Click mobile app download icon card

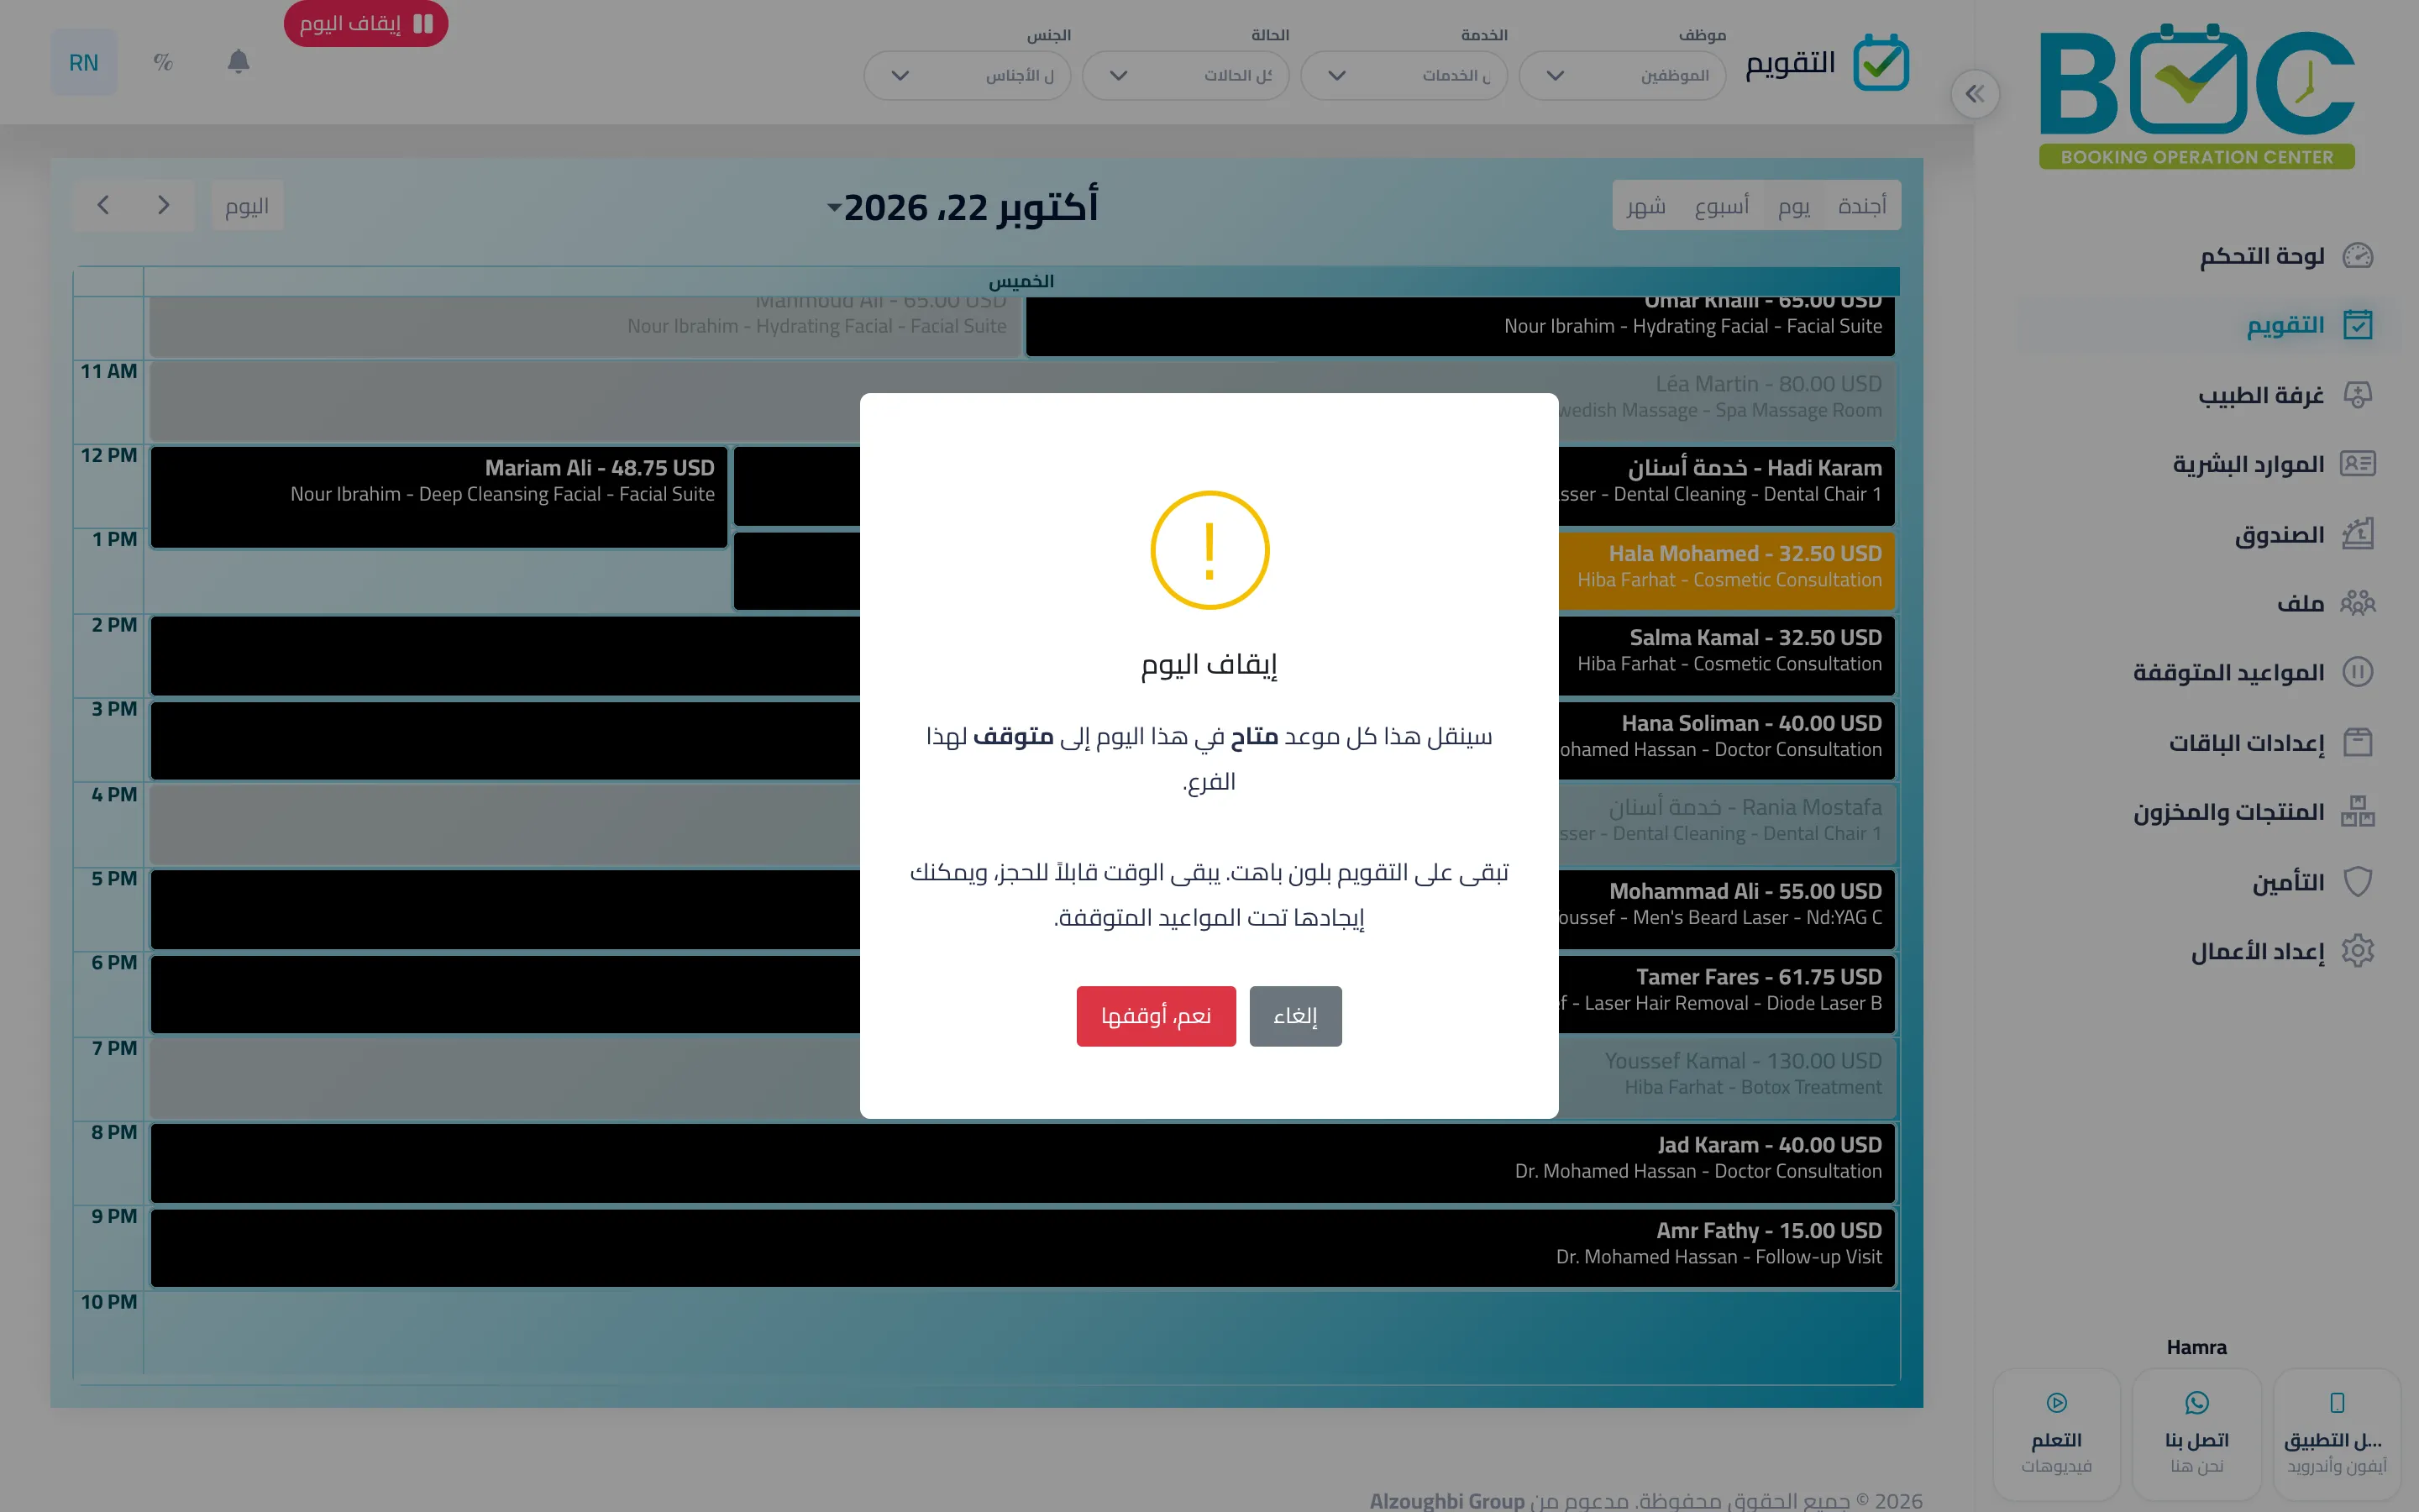pos(2337,1434)
